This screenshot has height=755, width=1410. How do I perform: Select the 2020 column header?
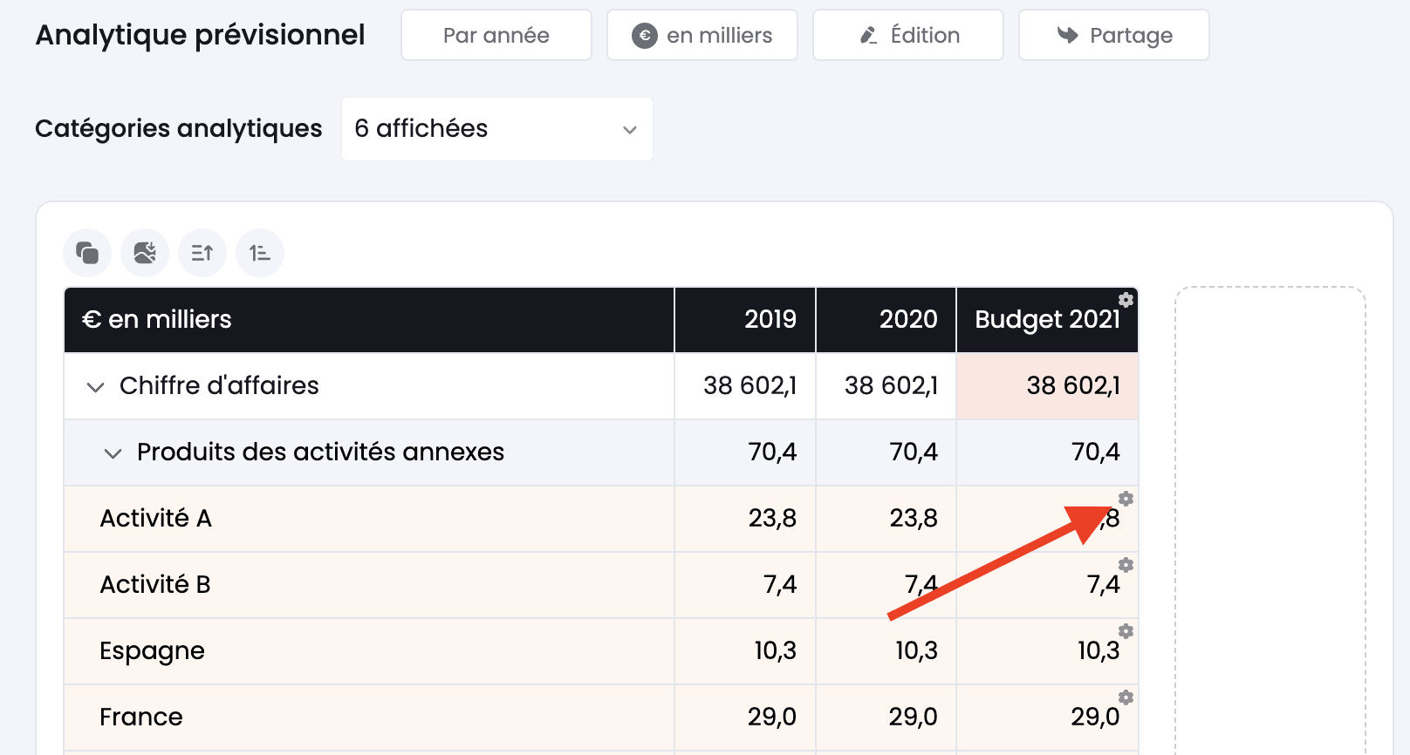886,320
